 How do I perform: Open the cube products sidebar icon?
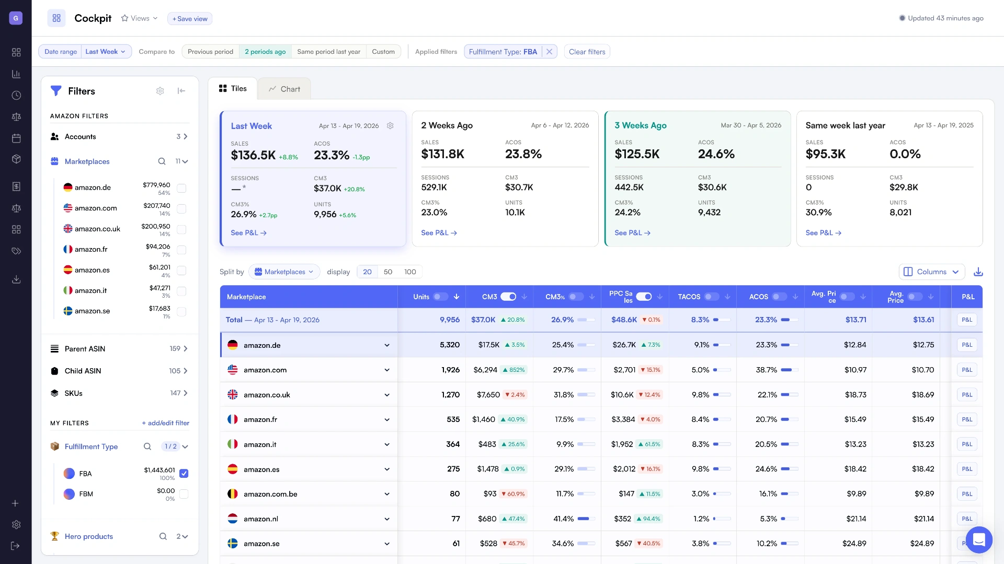click(16, 159)
